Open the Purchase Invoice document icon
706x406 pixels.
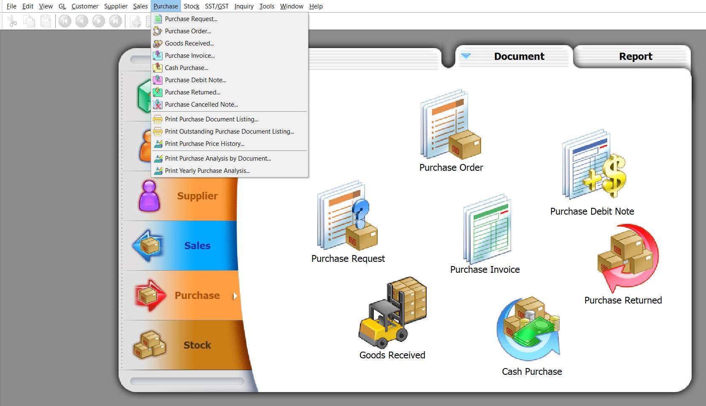click(485, 230)
